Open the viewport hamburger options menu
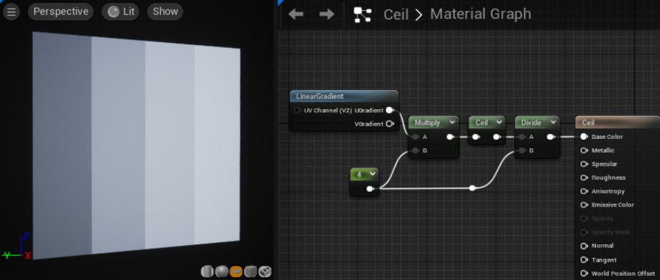The height and width of the screenshot is (280, 660). pos(12,12)
